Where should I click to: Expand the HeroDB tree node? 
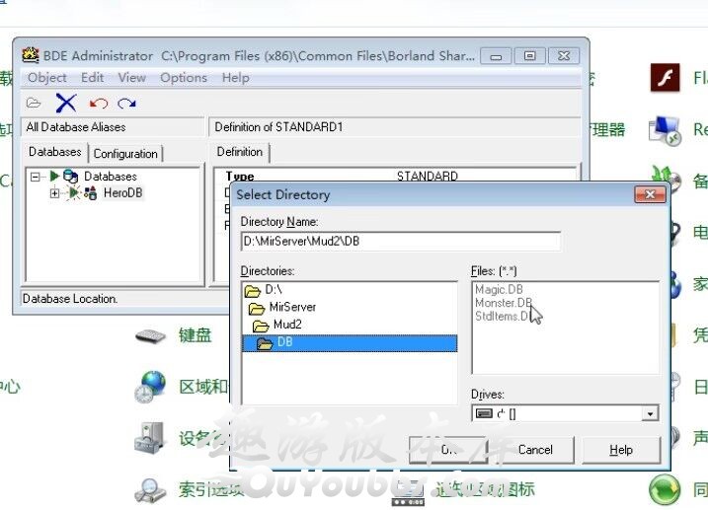(x=54, y=193)
